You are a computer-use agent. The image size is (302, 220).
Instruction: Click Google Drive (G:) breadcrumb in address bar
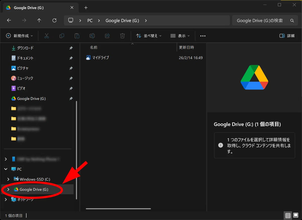(x=122, y=21)
